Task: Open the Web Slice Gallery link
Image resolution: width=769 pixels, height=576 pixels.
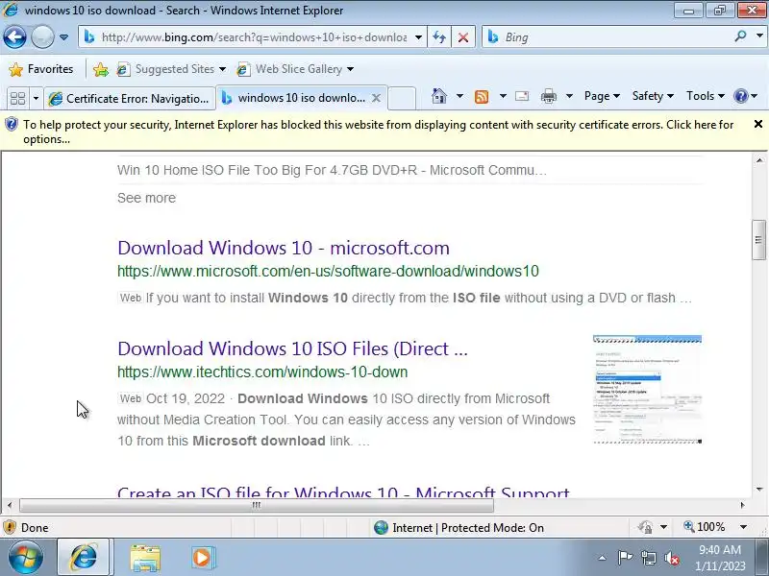Action: [295, 69]
